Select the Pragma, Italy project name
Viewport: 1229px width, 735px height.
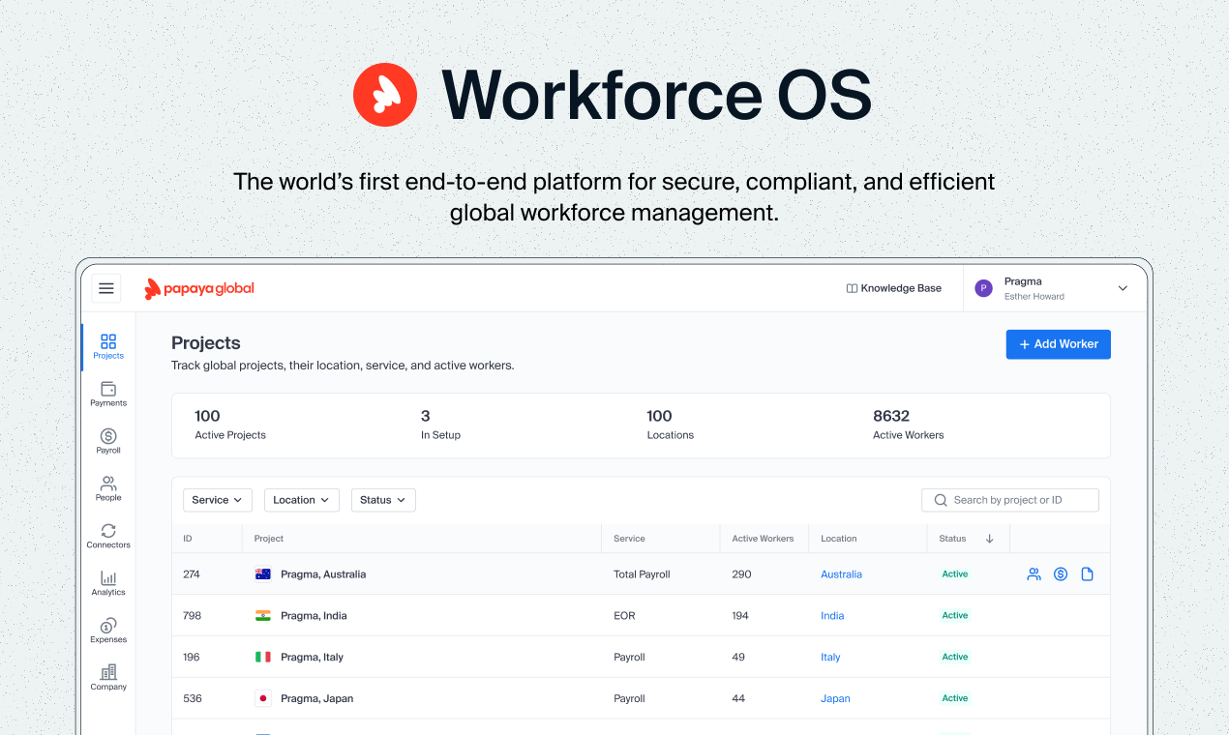pos(312,657)
